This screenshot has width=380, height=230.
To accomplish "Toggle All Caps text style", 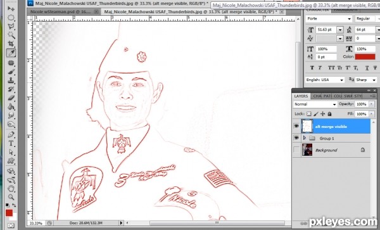I will [x=331, y=68].
